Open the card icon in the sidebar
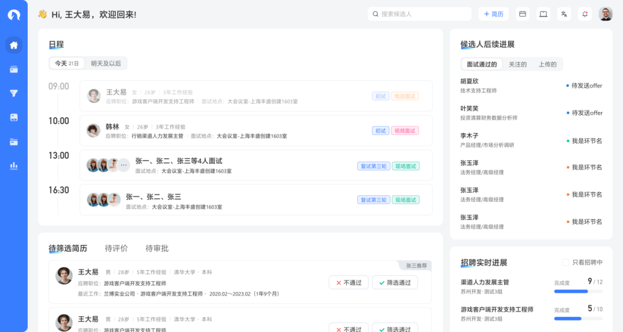This screenshot has height=332, width=623. pyautogui.click(x=14, y=70)
